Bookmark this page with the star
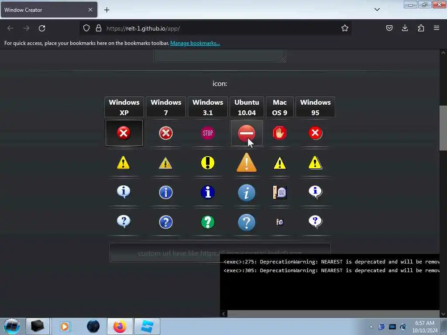Image resolution: width=447 pixels, height=335 pixels. 345,28
